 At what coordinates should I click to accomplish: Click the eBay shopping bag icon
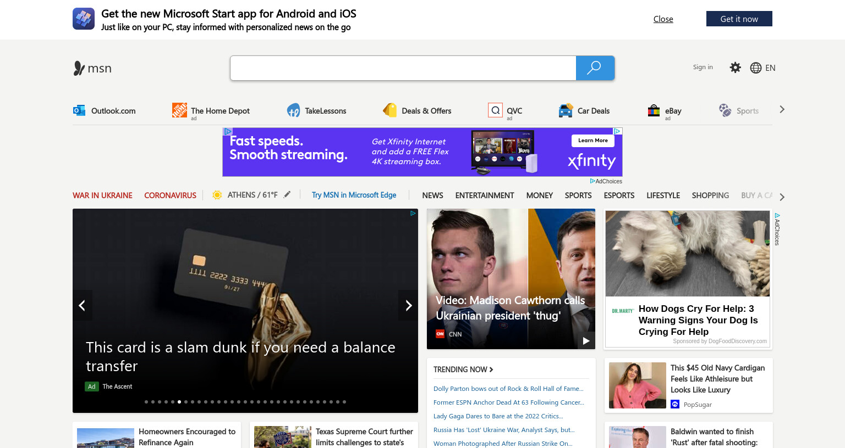pos(654,110)
